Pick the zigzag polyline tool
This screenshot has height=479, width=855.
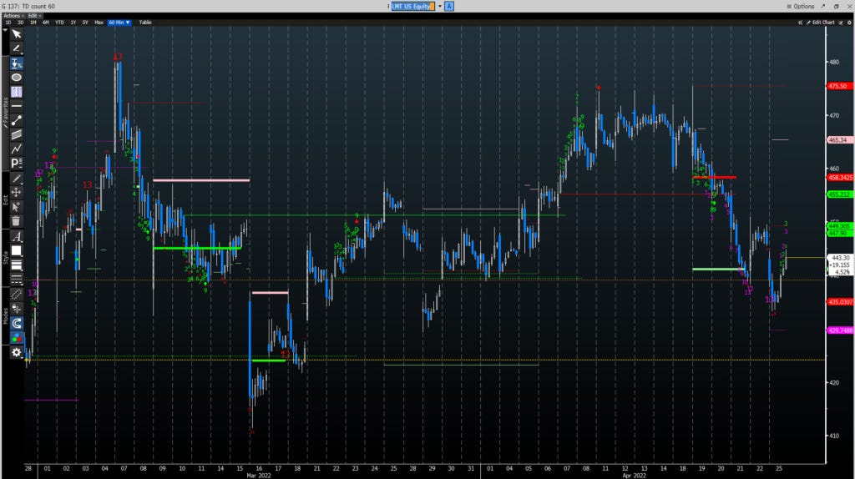point(17,149)
